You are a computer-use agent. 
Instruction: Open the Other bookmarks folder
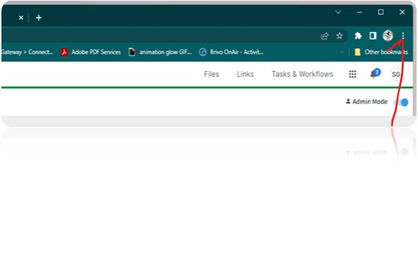[x=381, y=52]
